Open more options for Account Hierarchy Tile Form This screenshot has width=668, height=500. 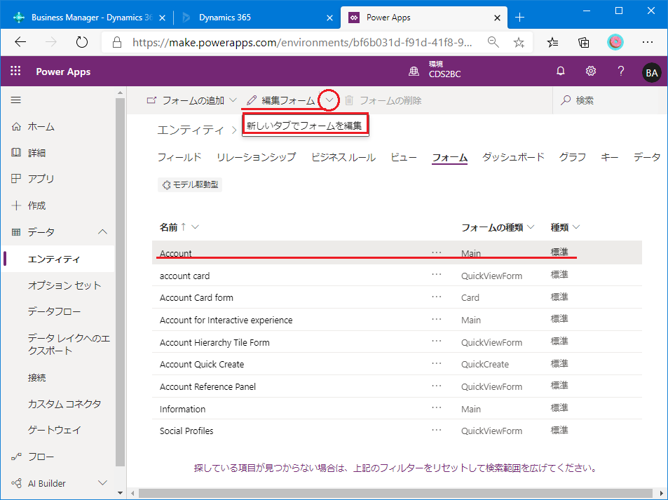tap(436, 341)
